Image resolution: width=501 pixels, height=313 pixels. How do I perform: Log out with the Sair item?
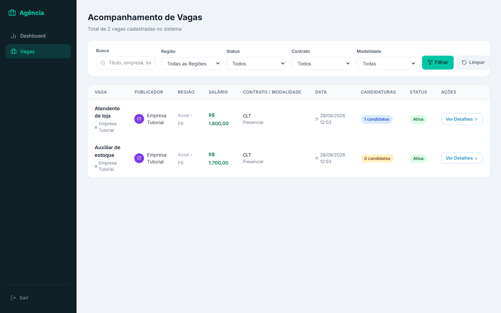[x=38, y=298]
